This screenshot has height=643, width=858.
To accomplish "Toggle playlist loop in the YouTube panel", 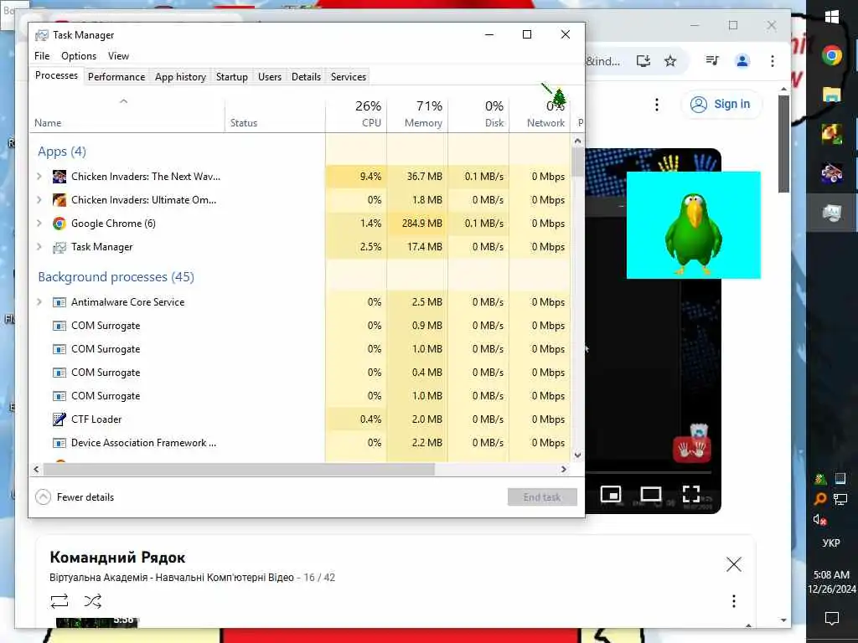I will click(59, 601).
